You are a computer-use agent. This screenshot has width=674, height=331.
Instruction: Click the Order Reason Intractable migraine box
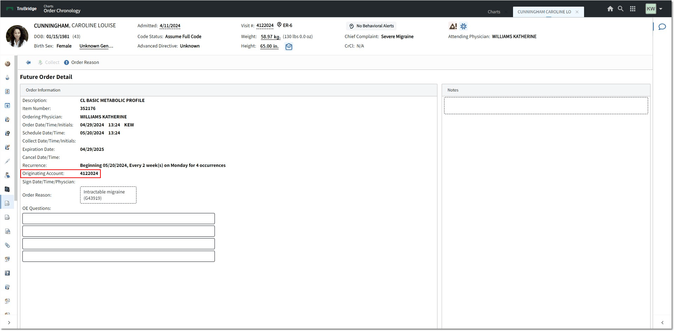click(x=108, y=195)
